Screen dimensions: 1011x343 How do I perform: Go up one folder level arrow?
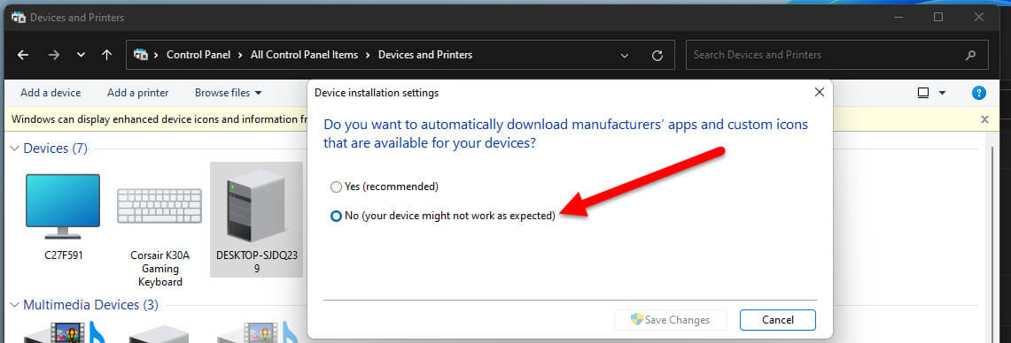[x=107, y=56]
